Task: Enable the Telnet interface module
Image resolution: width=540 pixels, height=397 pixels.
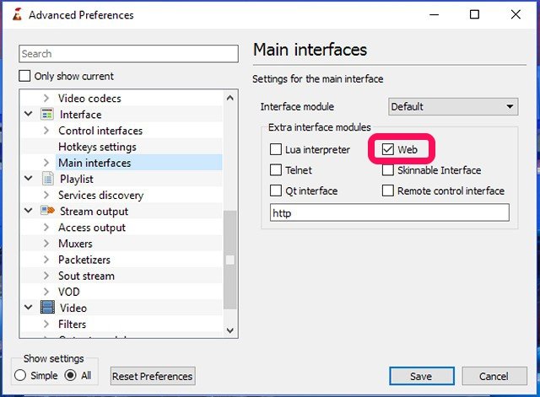Action: pyautogui.click(x=276, y=170)
